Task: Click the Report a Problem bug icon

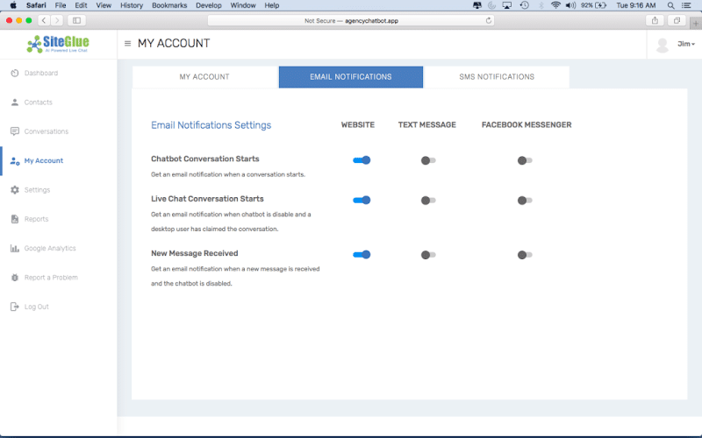Action: coord(15,278)
